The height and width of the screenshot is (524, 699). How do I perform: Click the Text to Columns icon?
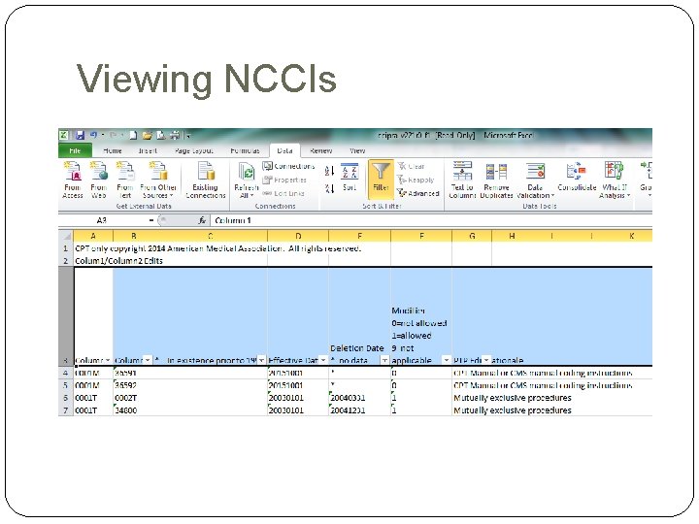pos(462,171)
